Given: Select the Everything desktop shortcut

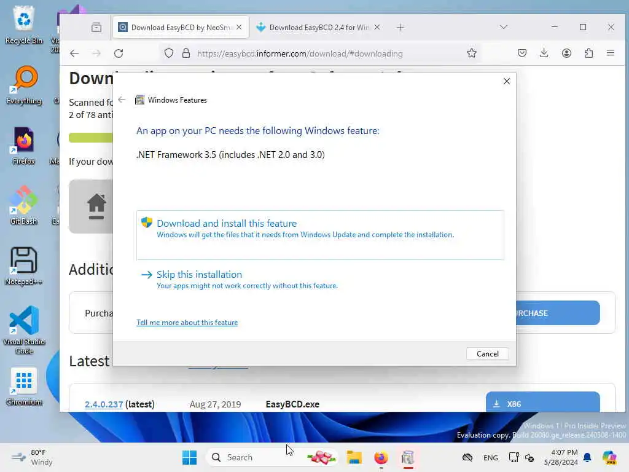Looking at the screenshot, I should click(x=24, y=85).
